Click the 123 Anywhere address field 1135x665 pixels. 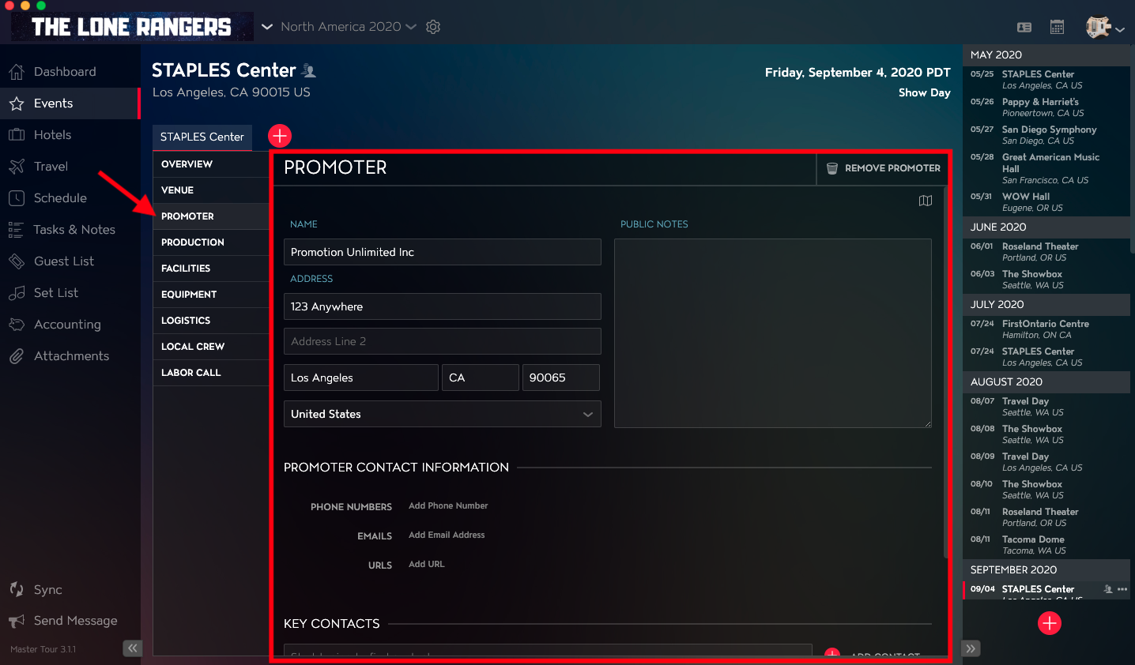(x=443, y=306)
